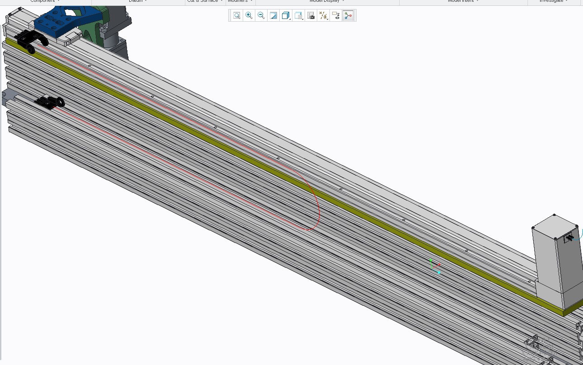Screen dimensions: 583x365
Task: Open the View Manager capture icon
Action: [x=311, y=15]
